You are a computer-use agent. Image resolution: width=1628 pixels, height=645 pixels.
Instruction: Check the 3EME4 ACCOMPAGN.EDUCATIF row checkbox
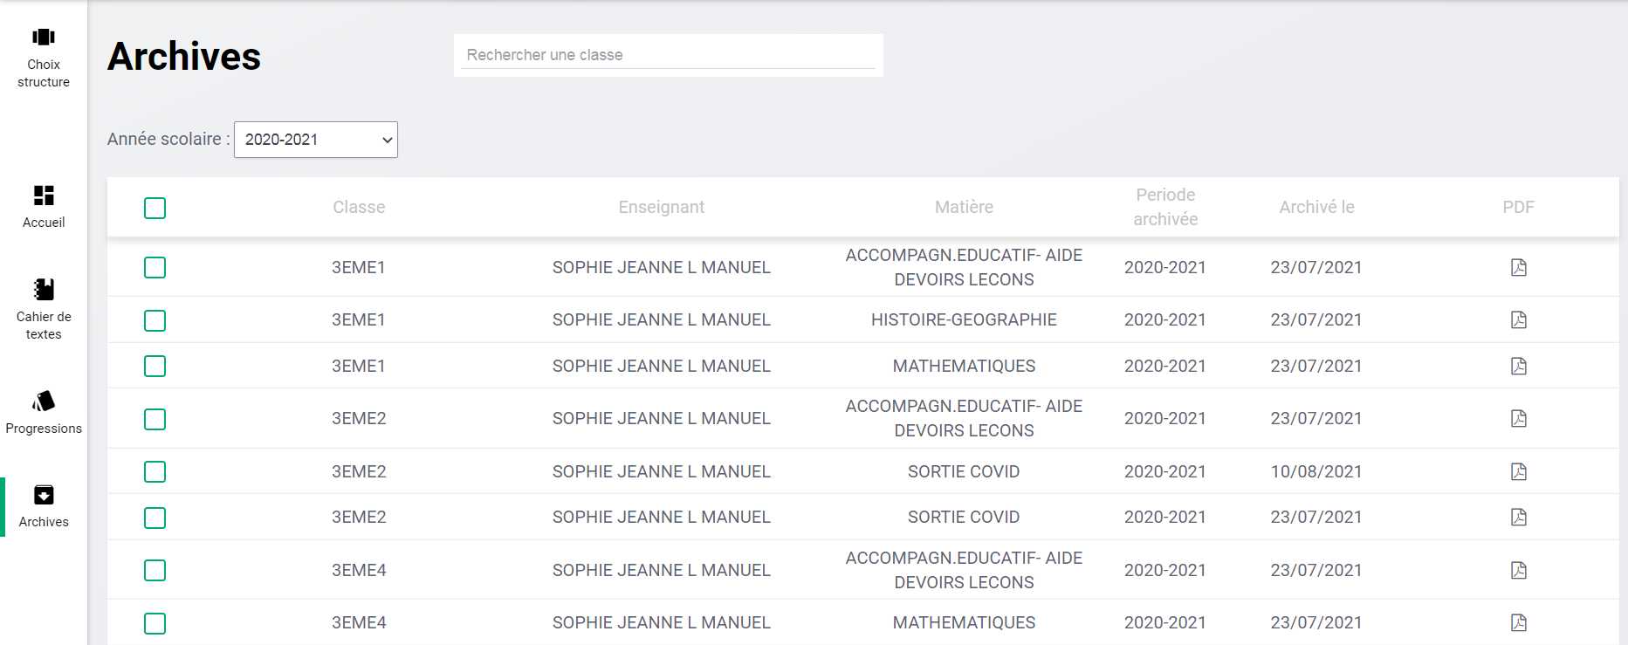155,570
